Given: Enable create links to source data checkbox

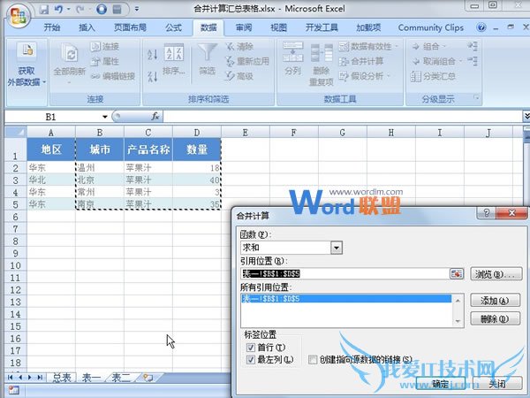Looking at the screenshot, I should 313,359.
